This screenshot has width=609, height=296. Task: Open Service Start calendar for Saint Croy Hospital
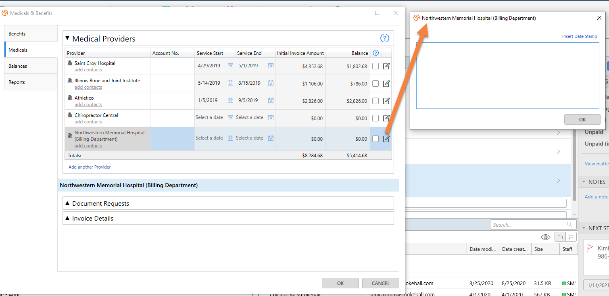(230, 66)
